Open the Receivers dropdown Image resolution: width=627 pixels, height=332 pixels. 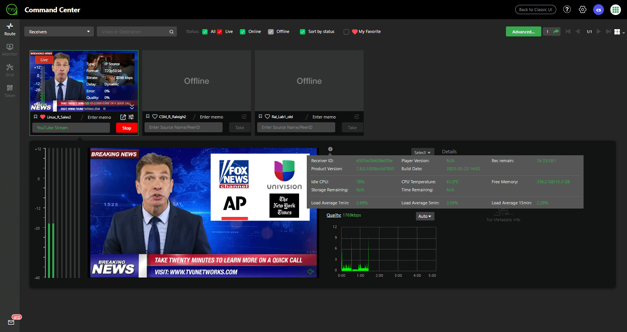[x=59, y=31]
